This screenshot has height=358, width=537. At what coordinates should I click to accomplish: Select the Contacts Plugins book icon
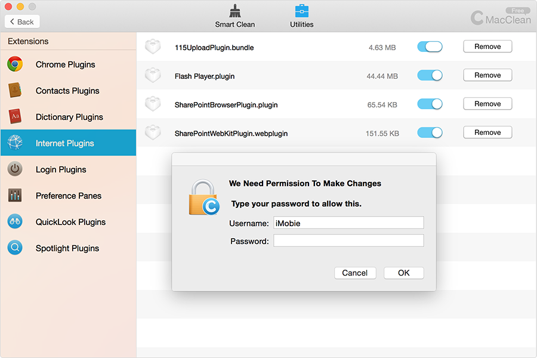[16, 91]
